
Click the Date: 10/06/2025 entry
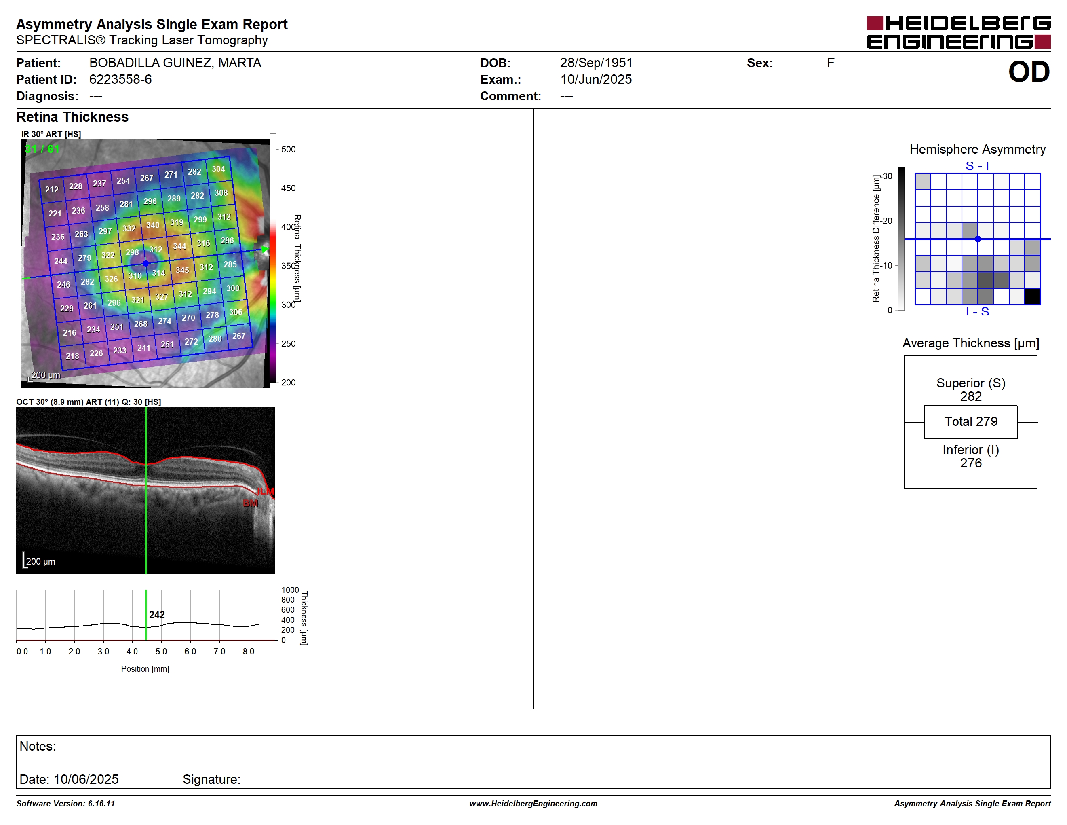point(69,780)
